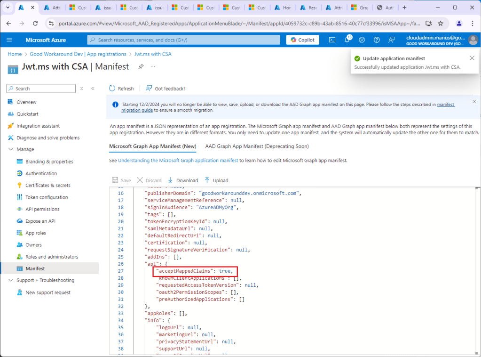Open the Azure portal hamburger menu

(9, 40)
